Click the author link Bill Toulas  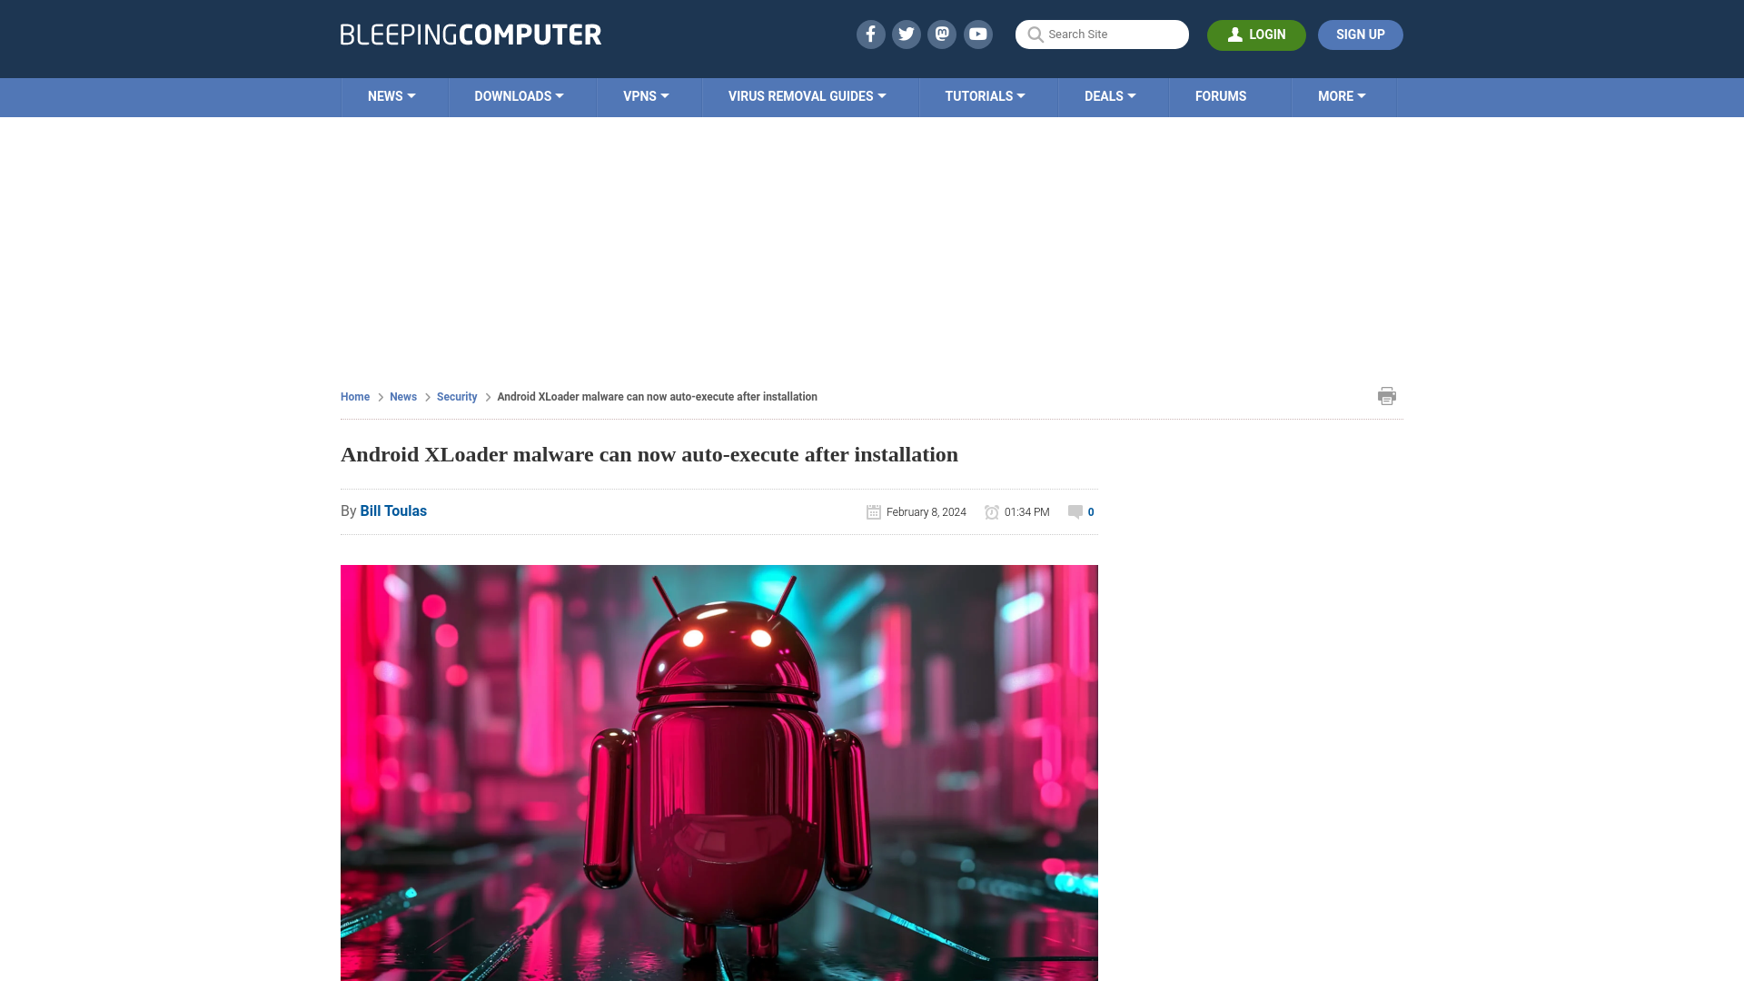(x=393, y=510)
